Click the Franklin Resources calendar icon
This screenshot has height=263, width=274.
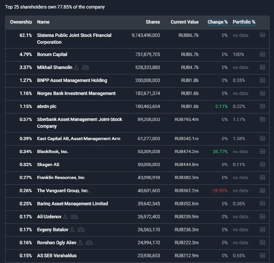coord(262,177)
